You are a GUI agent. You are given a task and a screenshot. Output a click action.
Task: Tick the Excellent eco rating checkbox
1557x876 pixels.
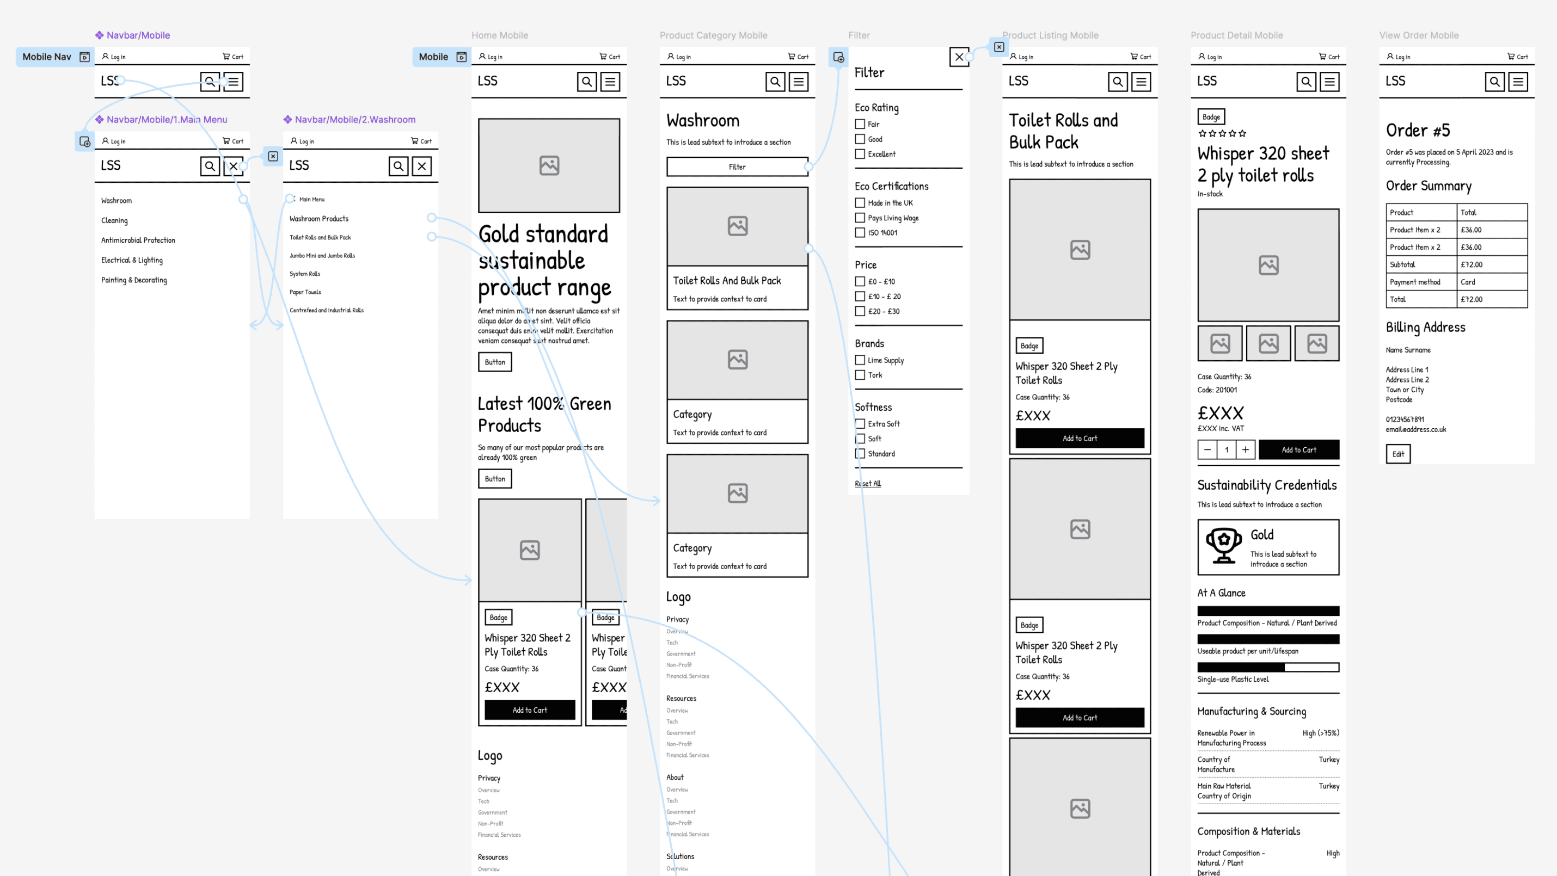pyautogui.click(x=860, y=155)
